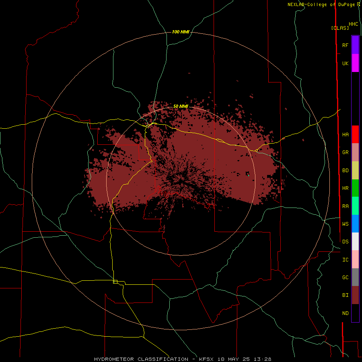Click the WS blue legend swatch
Screen dimensions: 362x362
coord(355,224)
